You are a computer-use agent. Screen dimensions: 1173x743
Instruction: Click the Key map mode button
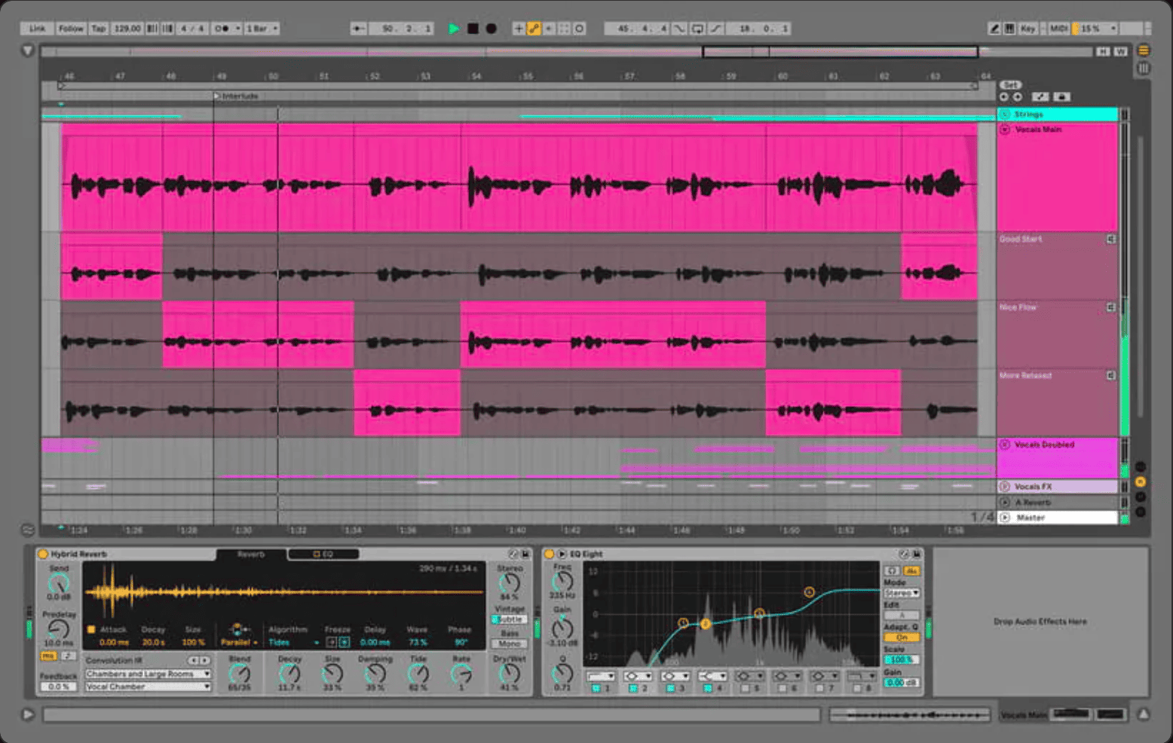(x=1028, y=29)
